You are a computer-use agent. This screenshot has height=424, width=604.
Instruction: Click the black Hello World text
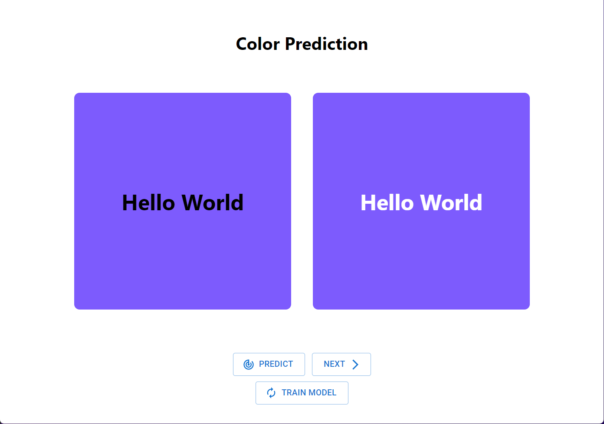183,202
